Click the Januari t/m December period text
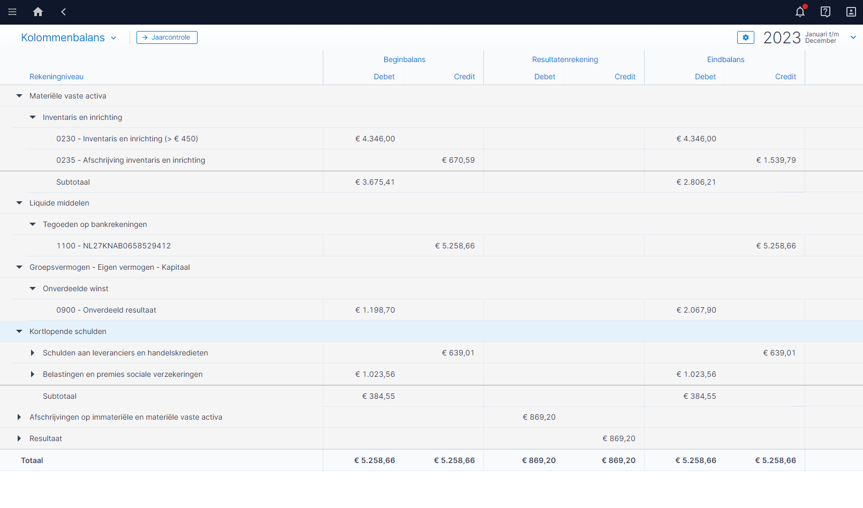Screen dimensions: 863x508 pyautogui.click(x=822, y=37)
